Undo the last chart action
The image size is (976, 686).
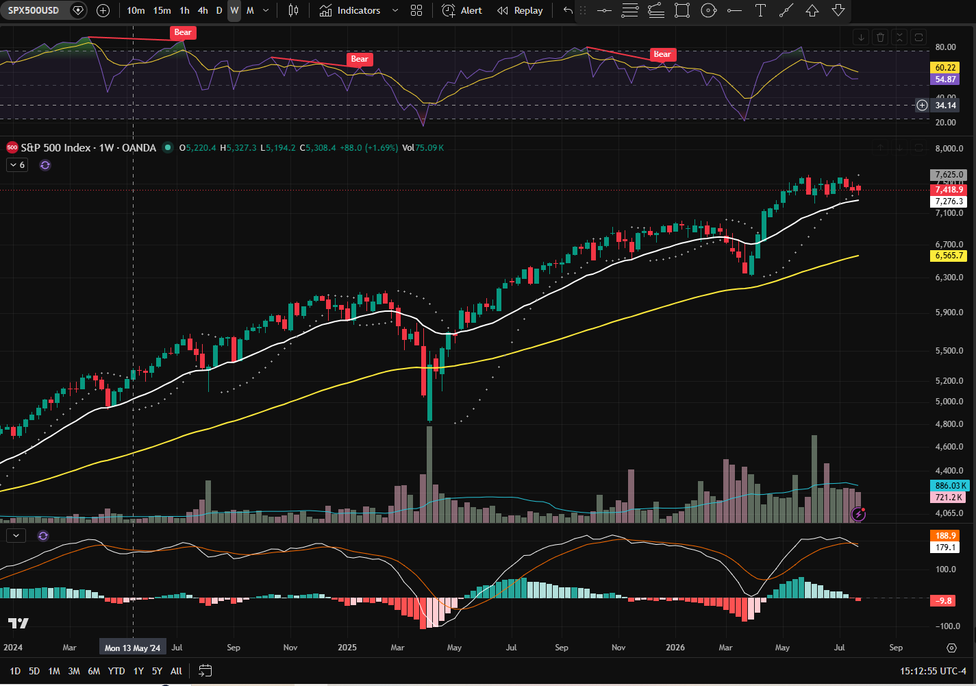pyautogui.click(x=567, y=10)
